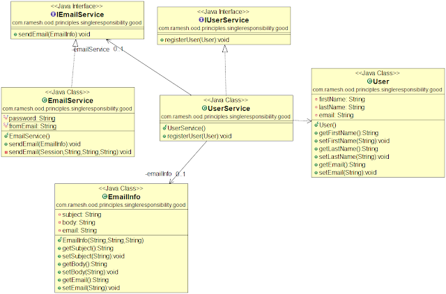Click the method icon beside sendEmail in IEmailService
The image size is (446, 294).
pyautogui.click(x=15, y=34)
